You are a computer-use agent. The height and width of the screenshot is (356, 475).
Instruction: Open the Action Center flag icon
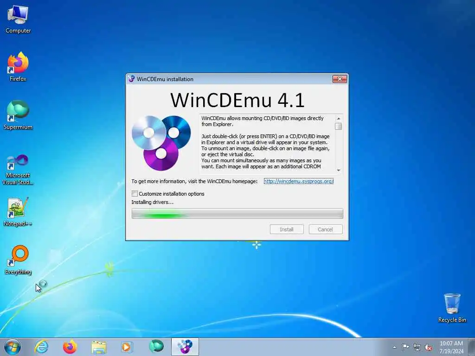(405, 347)
